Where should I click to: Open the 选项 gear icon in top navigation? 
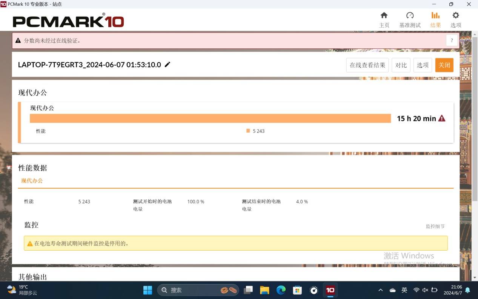tap(456, 15)
